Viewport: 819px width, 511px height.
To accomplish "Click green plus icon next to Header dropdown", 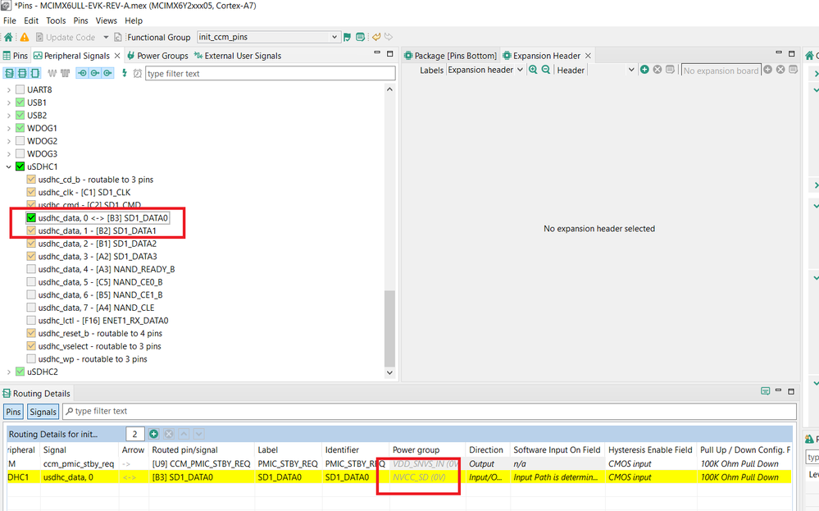I will (644, 70).
